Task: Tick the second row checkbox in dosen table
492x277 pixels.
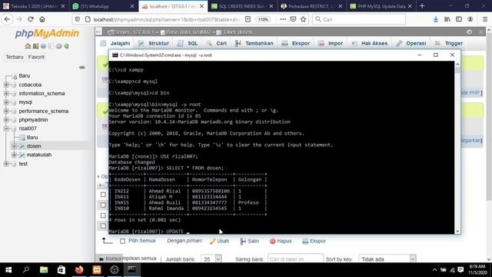Action: point(103,205)
